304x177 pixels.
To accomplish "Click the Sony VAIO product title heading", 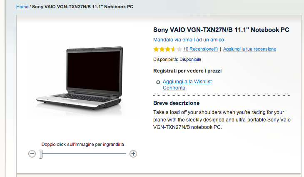I will point(221,30).
